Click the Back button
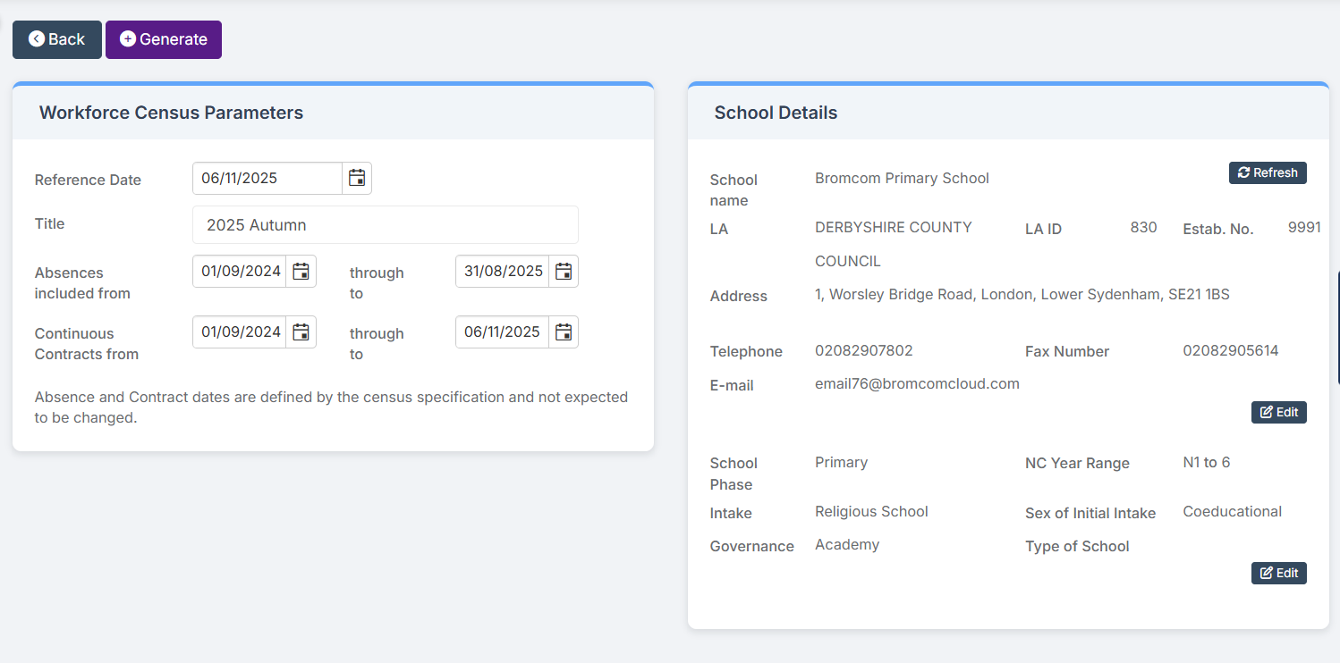 click(x=57, y=39)
